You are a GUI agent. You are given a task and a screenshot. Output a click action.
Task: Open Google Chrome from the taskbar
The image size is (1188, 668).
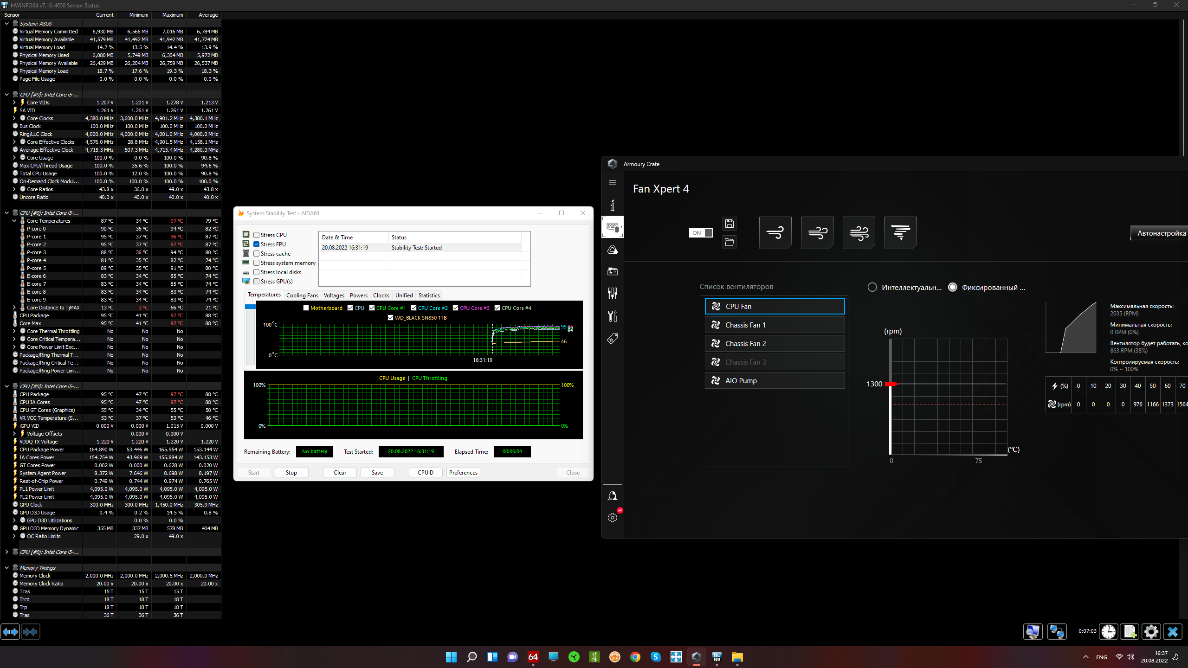click(x=635, y=657)
